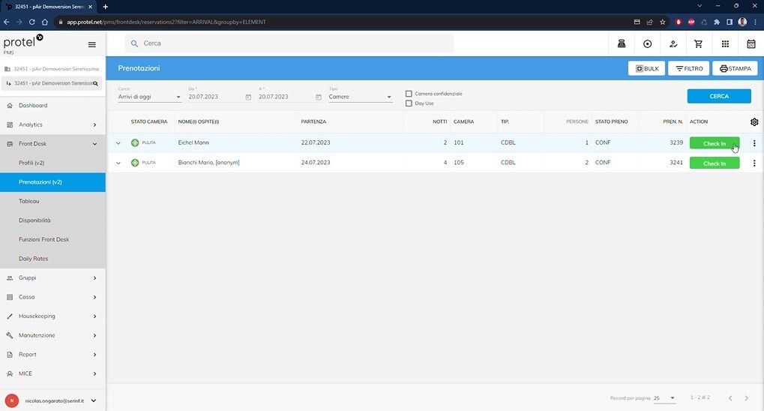The image size is (764, 411).
Task: Open table column settings gear
Action: [x=754, y=121]
